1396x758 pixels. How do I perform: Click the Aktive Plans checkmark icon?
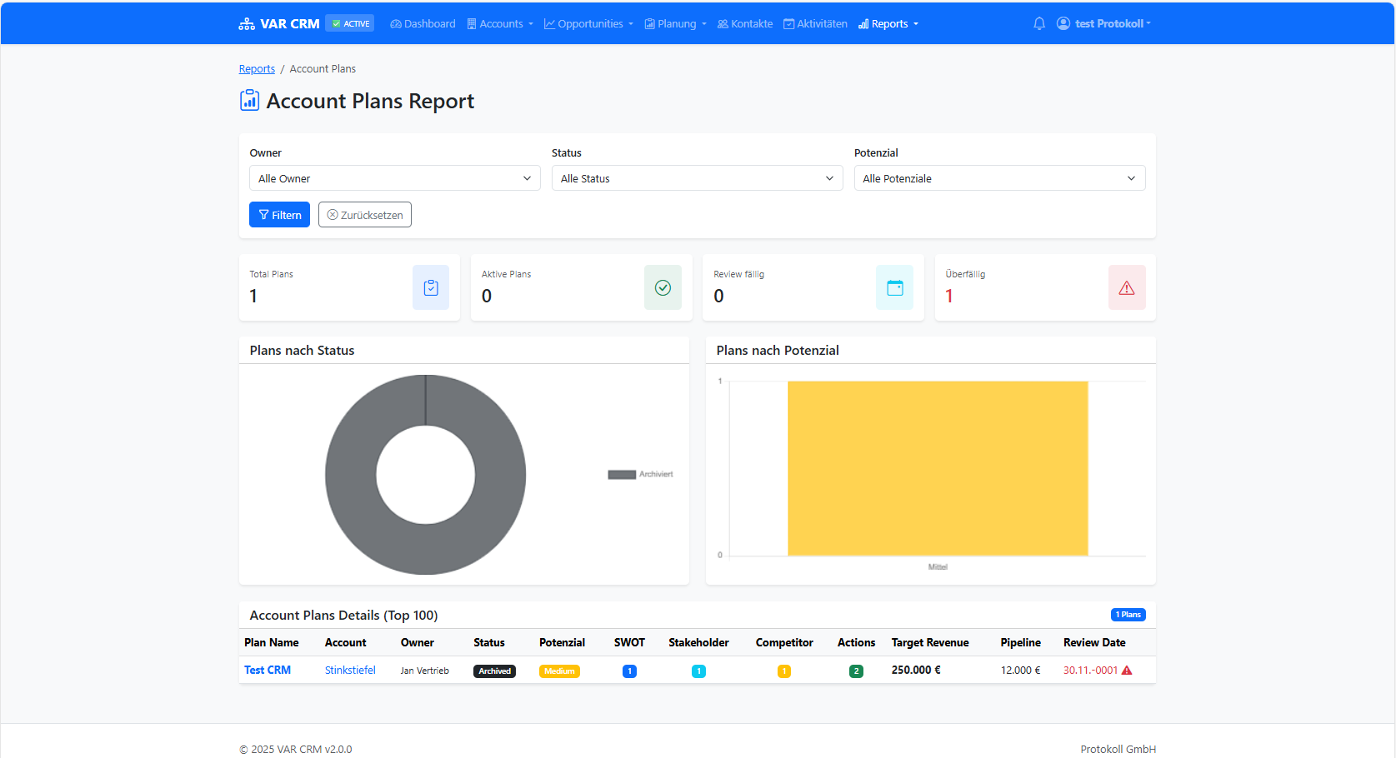pos(663,287)
